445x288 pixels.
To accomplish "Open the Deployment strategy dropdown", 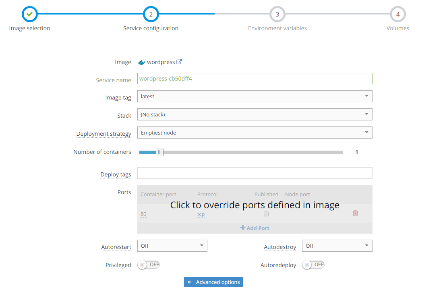I will [x=255, y=133].
